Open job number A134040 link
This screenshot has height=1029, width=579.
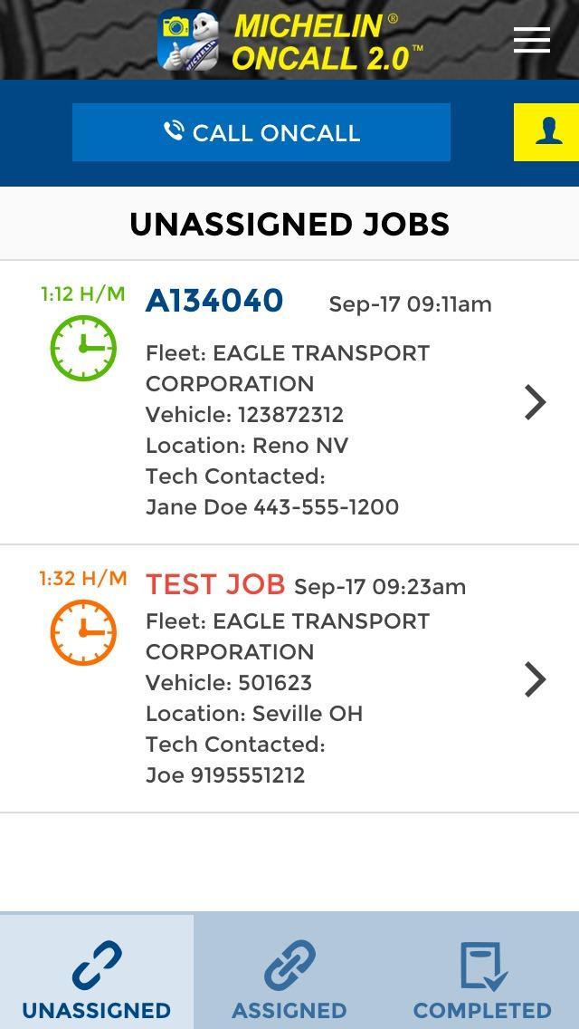[x=214, y=301]
